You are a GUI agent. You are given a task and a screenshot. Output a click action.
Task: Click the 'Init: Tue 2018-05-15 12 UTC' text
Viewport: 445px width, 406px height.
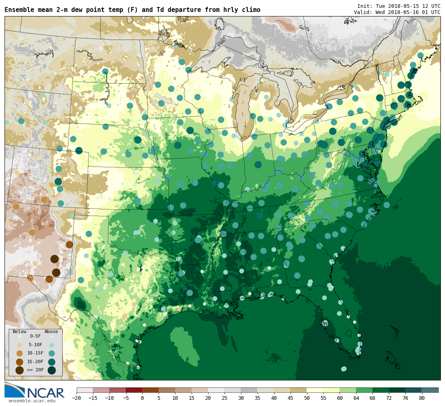click(x=398, y=6)
